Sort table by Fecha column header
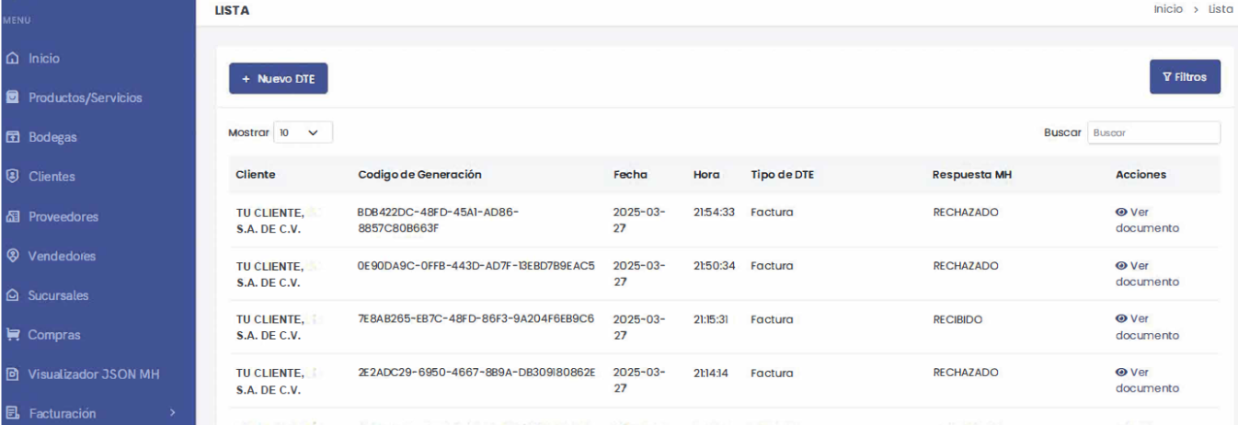The image size is (1238, 425). click(x=630, y=175)
